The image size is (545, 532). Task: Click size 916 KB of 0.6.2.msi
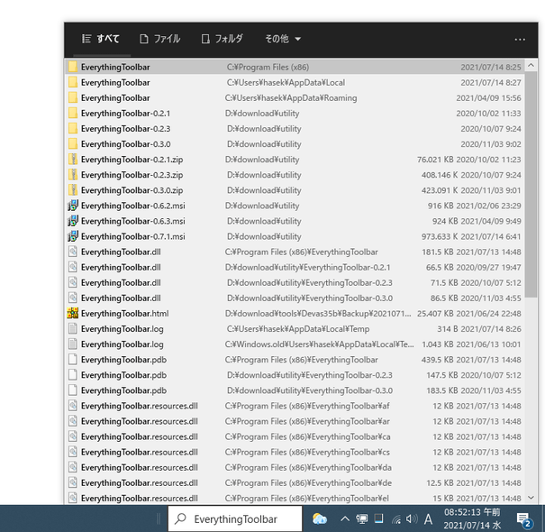(441, 206)
